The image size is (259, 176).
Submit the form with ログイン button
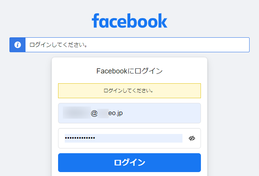click(129, 163)
